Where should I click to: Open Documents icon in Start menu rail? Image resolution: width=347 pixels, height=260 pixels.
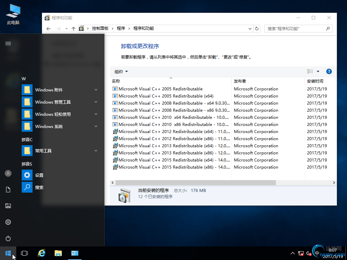coord(8,190)
